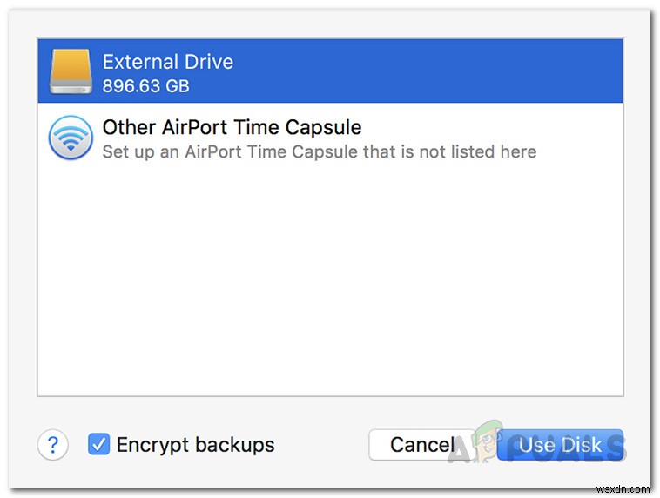The image size is (660, 498).
Task: Confirm with the Use Disk button
Action: 560,445
